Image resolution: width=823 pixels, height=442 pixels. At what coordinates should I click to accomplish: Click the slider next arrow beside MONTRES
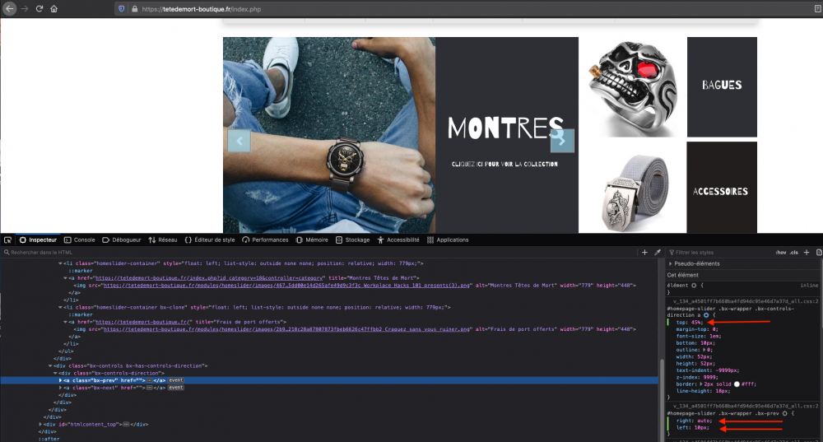pyautogui.click(x=562, y=141)
